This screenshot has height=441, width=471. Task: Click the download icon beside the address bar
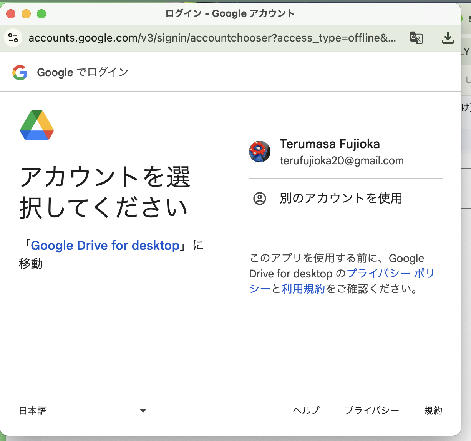point(448,37)
